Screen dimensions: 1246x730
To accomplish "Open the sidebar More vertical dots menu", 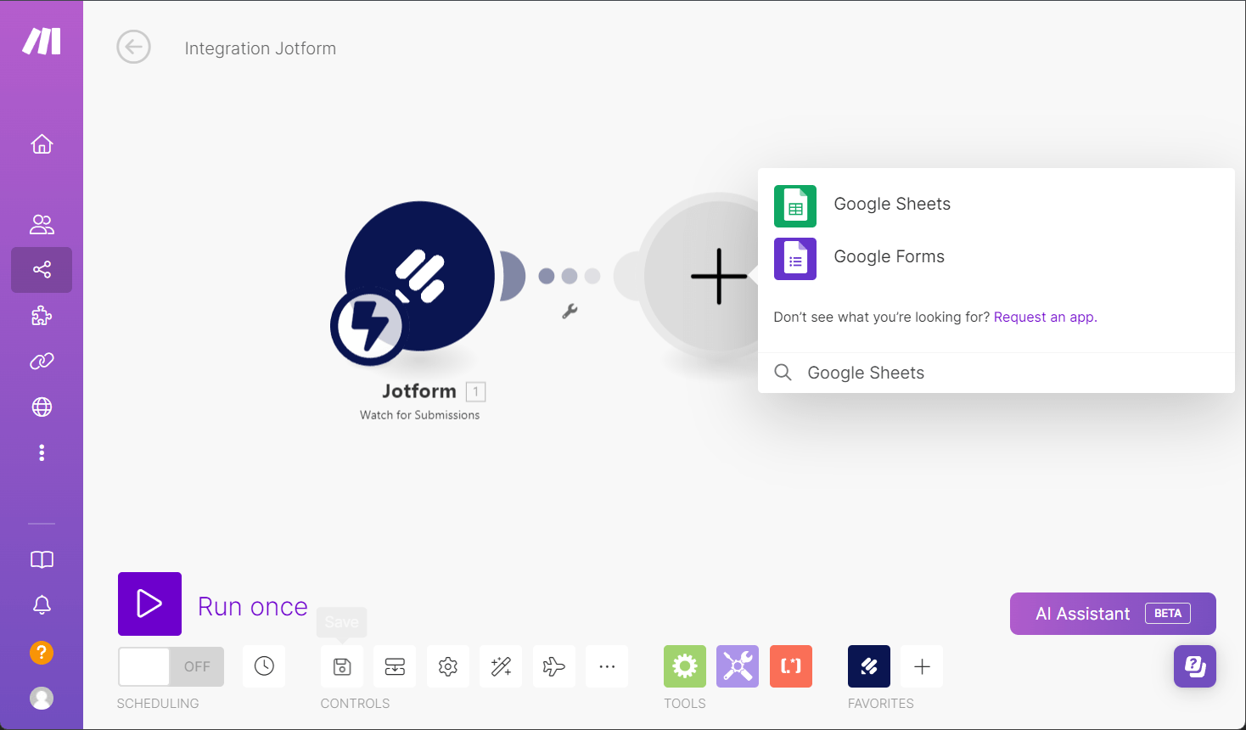I will [42, 452].
